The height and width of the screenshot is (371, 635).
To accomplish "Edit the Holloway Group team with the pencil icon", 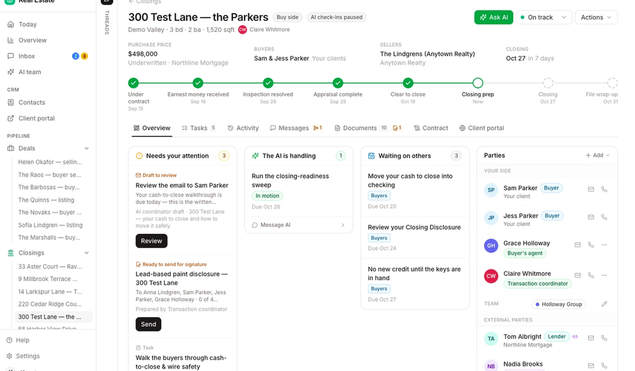I will click(x=605, y=304).
